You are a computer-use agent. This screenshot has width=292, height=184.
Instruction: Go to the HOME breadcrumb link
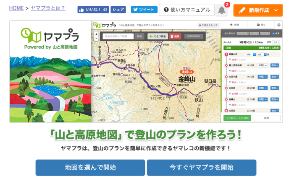click(16, 8)
